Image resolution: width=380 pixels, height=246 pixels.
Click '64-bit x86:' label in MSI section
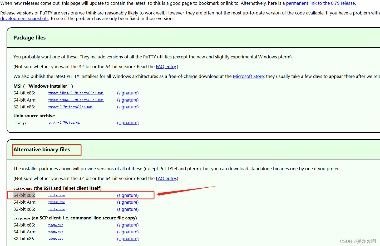click(24, 93)
